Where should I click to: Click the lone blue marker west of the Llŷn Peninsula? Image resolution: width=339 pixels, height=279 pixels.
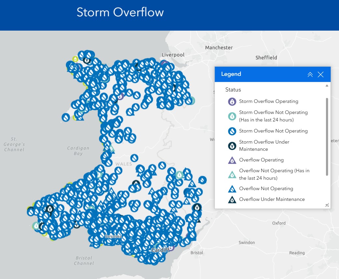(66, 118)
